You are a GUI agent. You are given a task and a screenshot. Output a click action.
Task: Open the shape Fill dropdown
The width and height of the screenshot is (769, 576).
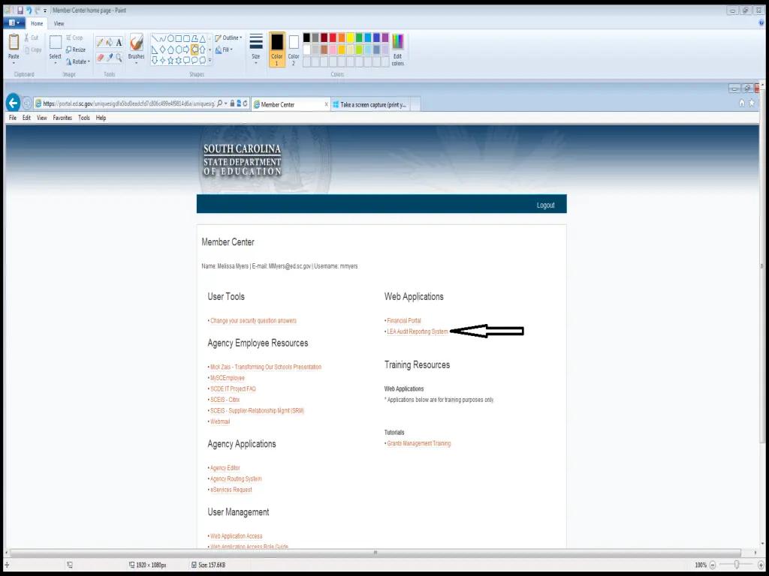(x=224, y=49)
